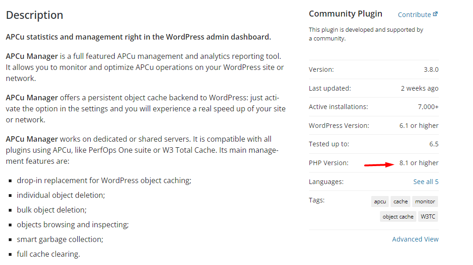473x265 pixels.
Task: Click the 6.1 or higher WordPress version value
Action: (419, 126)
